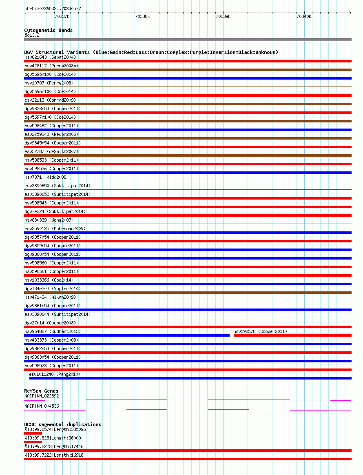Select dgv9859n54 (Cooper2011) label

click(53, 246)
